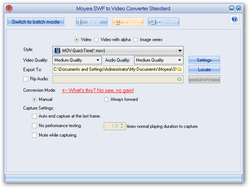
Task: Click Switch to batch mode button
Action: coord(36,22)
